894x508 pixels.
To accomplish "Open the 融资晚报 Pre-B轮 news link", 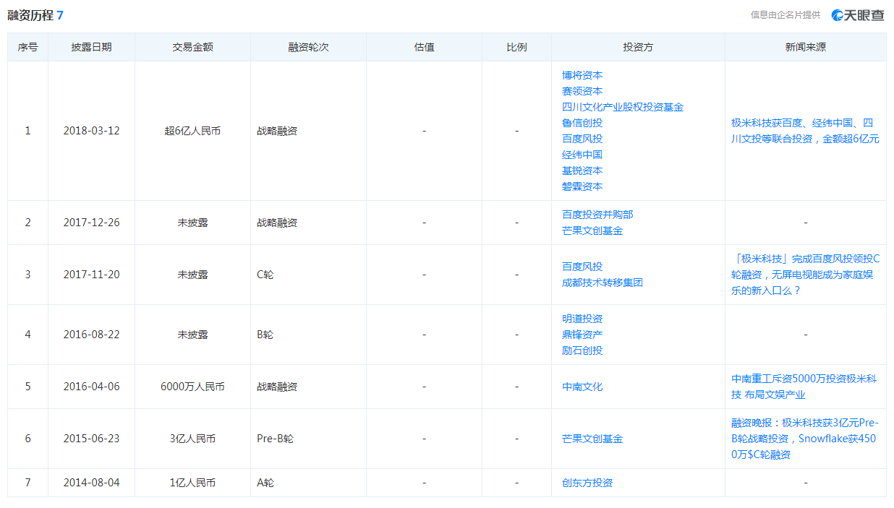I will [805, 439].
